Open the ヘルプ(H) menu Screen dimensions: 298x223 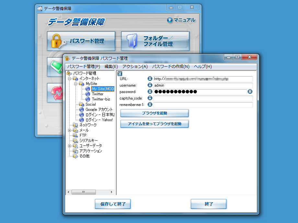(x=203, y=67)
